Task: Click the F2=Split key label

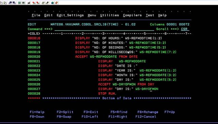Action: (x=65, y=112)
